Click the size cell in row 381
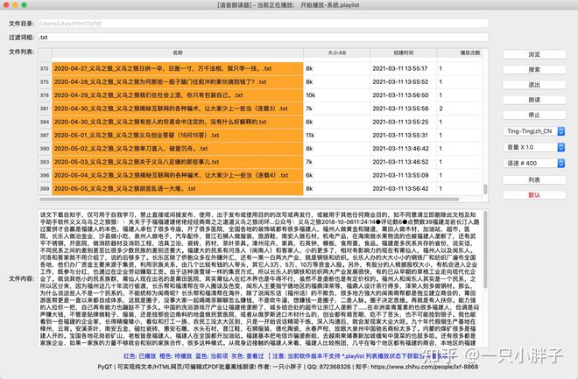The width and height of the screenshot is (578, 379). point(336,109)
